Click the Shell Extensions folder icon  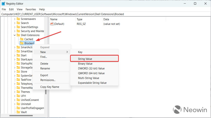point(18,35)
